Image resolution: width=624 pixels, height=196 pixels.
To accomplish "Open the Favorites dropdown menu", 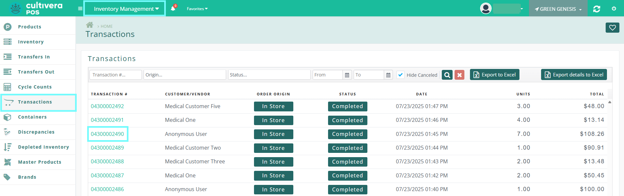I will coord(197,9).
